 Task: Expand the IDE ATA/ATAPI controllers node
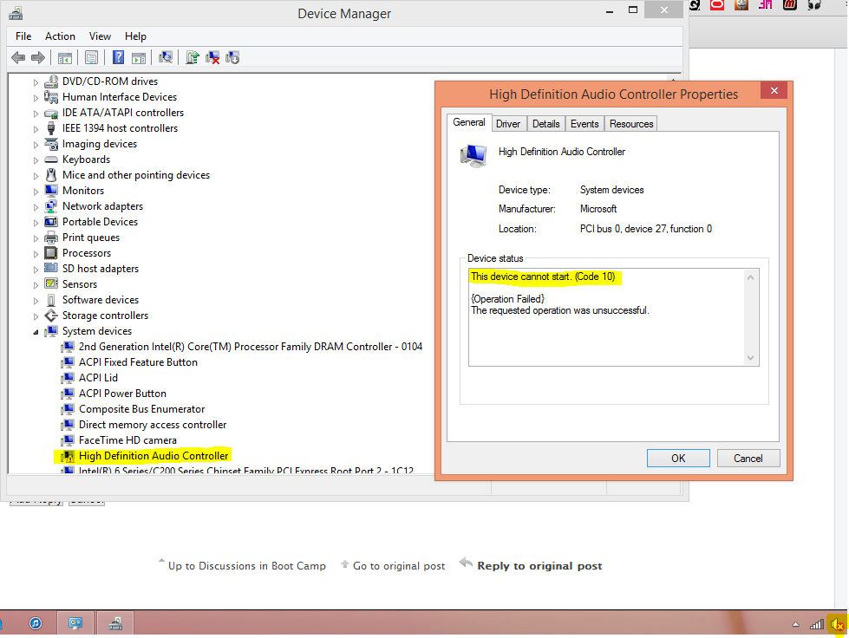(x=36, y=114)
